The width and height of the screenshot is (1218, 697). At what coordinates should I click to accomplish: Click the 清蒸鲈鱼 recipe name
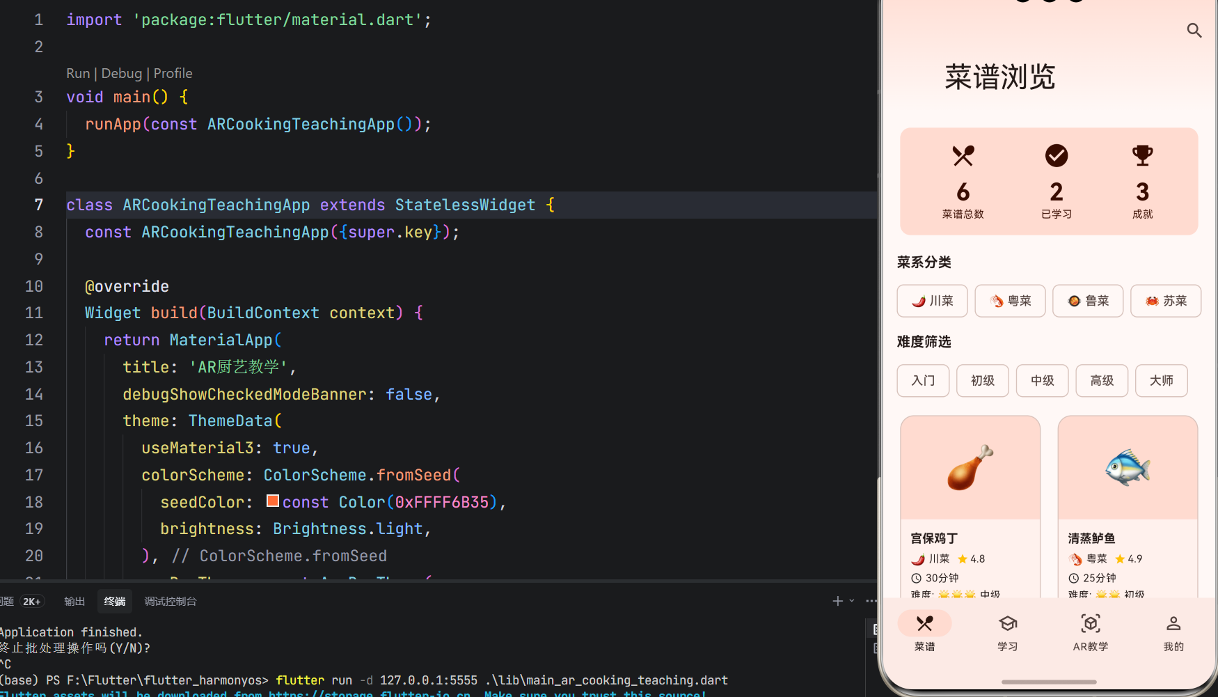1092,538
